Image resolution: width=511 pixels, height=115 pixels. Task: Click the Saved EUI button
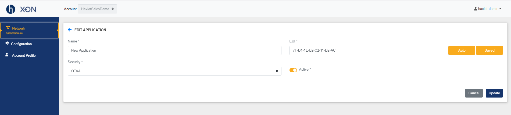pyautogui.click(x=489, y=51)
